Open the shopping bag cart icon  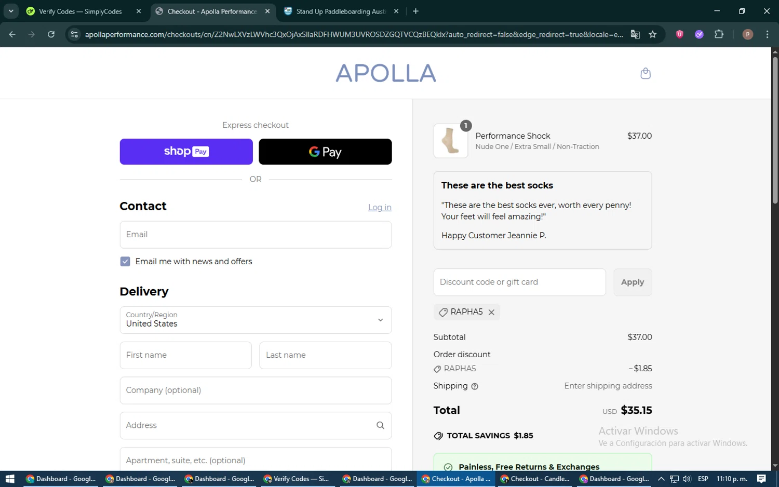(x=646, y=73)
